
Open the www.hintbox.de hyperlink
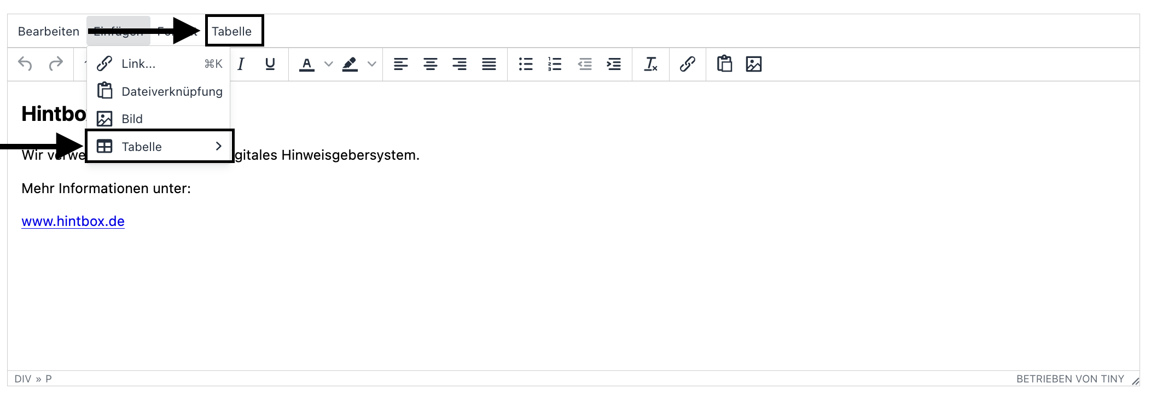click(73, 221)
